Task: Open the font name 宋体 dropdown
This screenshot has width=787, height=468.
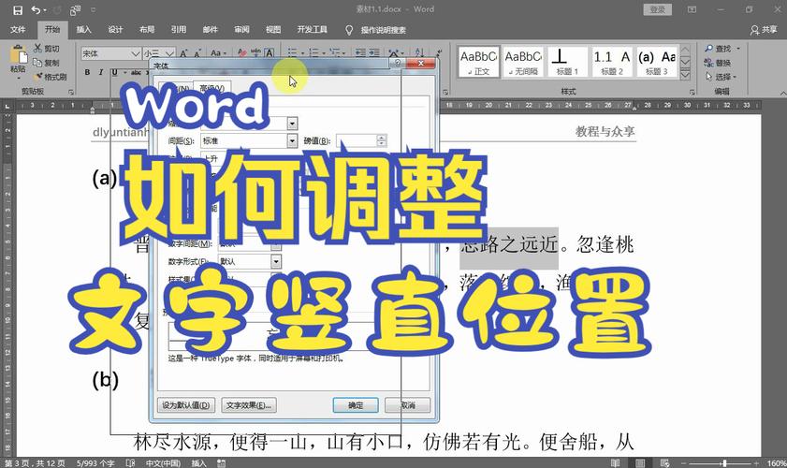Action: 136,53
